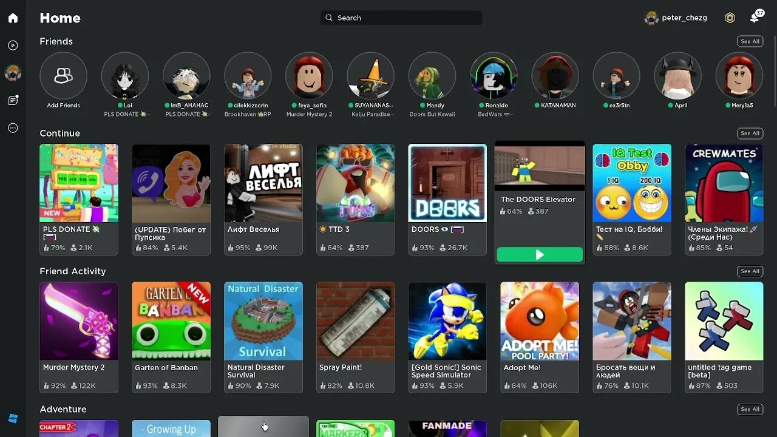Click 'Brookhaven' status under cilekkizecrin

point(248,114)
